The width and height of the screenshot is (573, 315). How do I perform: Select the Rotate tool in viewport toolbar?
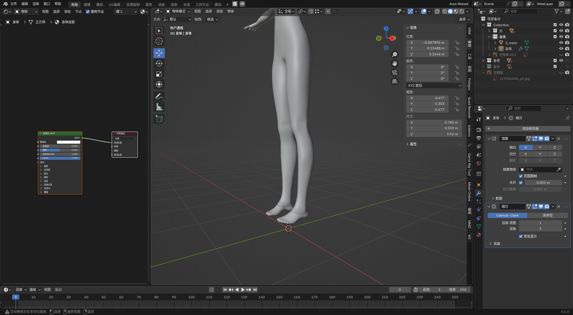[x=159, y=63]
